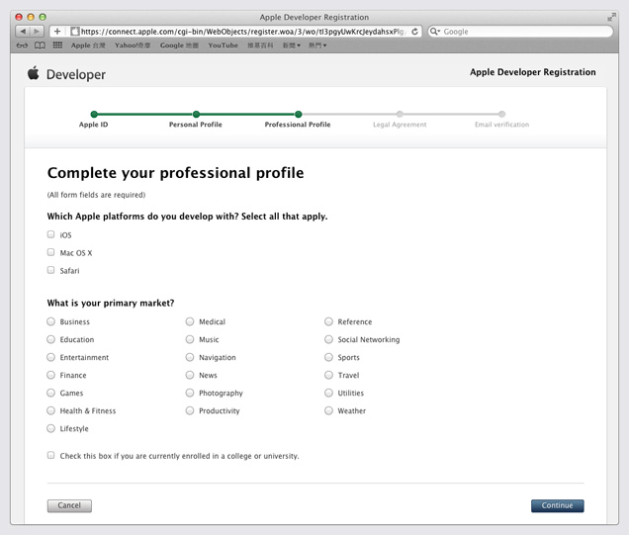Screen dimensions: 629x535
Task: Click the 'Complete your professional profile' heading
Action: point(176,173)
